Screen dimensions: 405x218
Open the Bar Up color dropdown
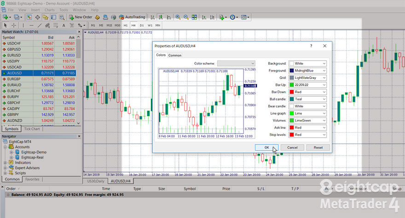307,85
